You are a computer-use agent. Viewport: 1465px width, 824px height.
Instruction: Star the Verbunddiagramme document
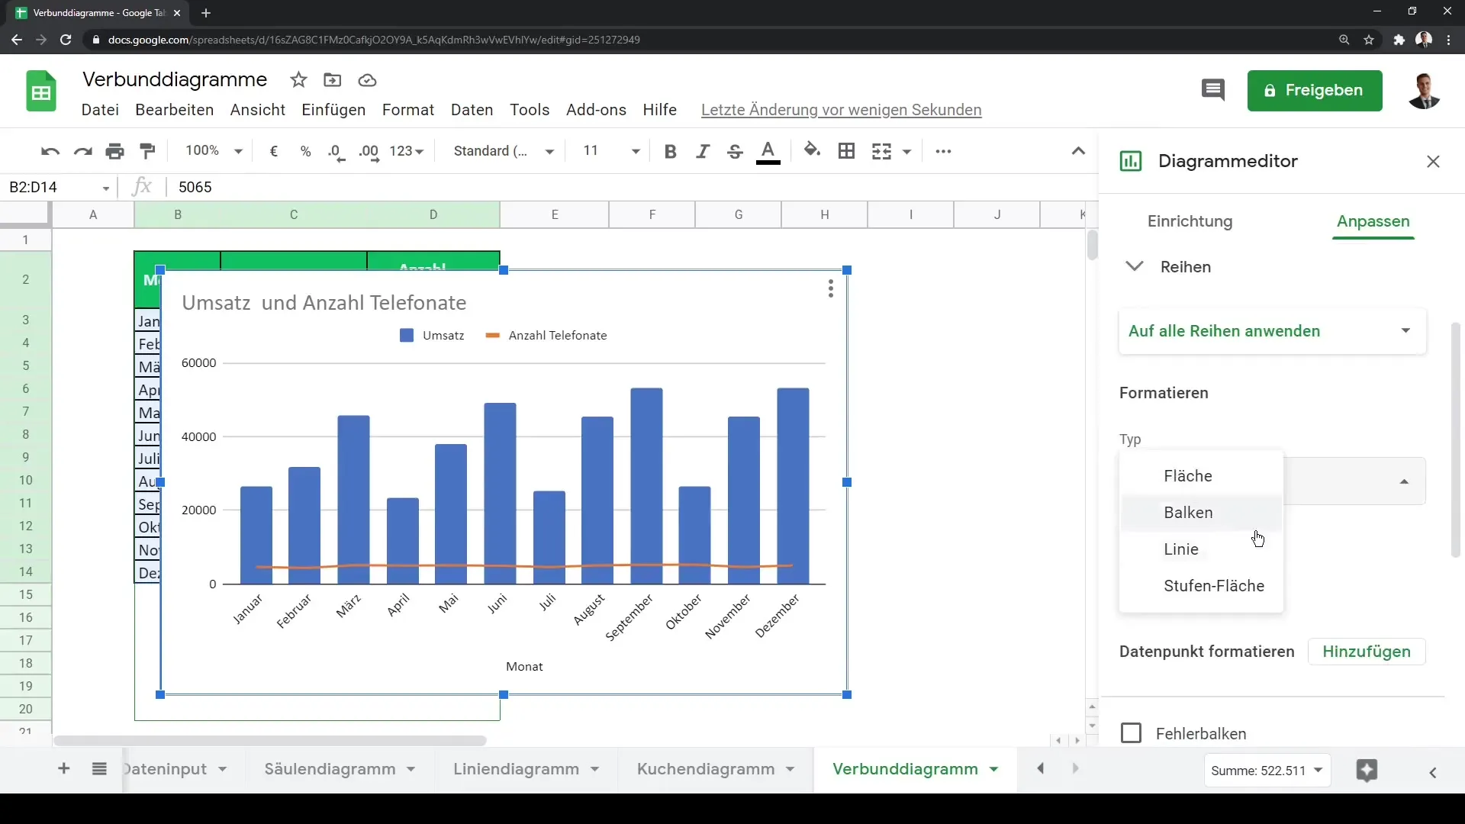click(x=298, y=80)
